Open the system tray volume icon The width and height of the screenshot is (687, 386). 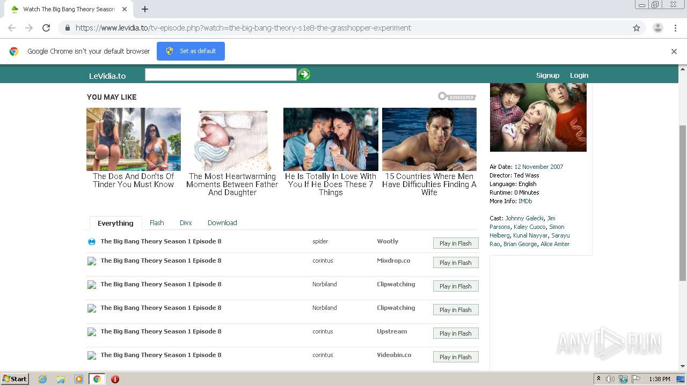point(610,379)
